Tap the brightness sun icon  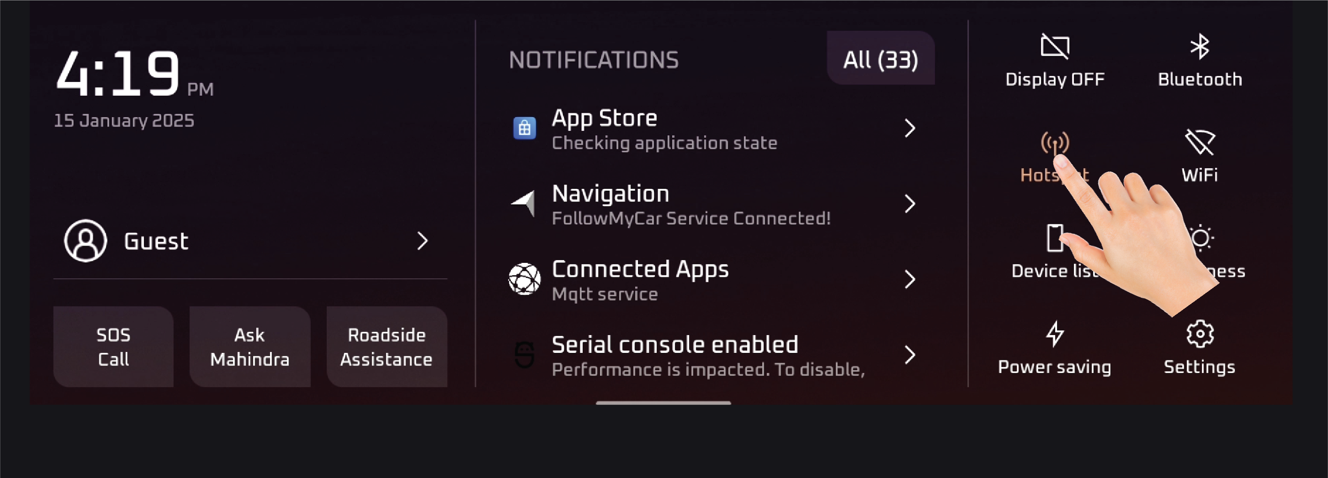pos(1201,238)
